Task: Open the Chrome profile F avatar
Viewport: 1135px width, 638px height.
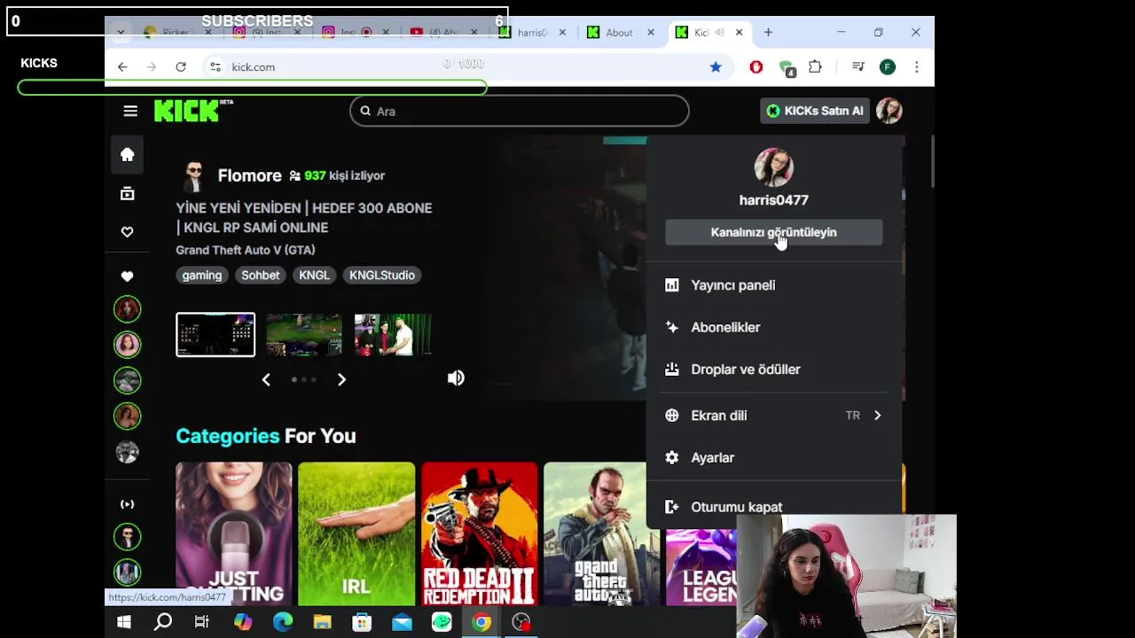Action: (x=888, y=66)
